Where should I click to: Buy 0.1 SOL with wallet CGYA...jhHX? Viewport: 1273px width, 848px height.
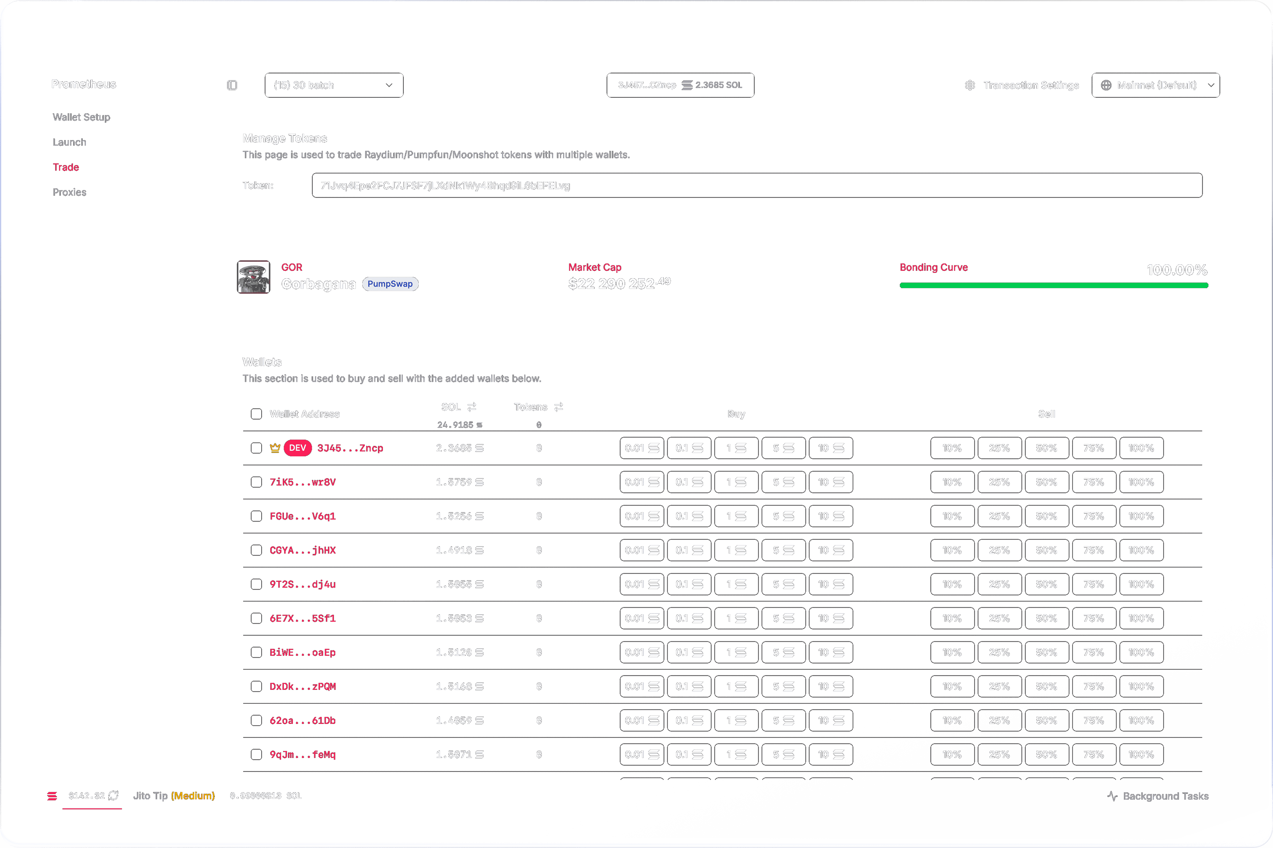click(x=688, y=550)
